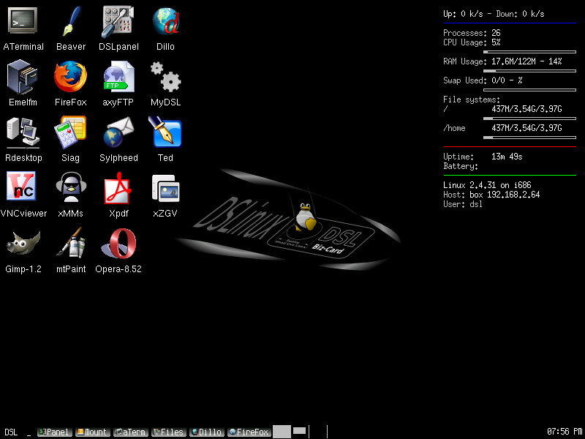
Task: Launch the xMMs media player icon
Action: 70,188
